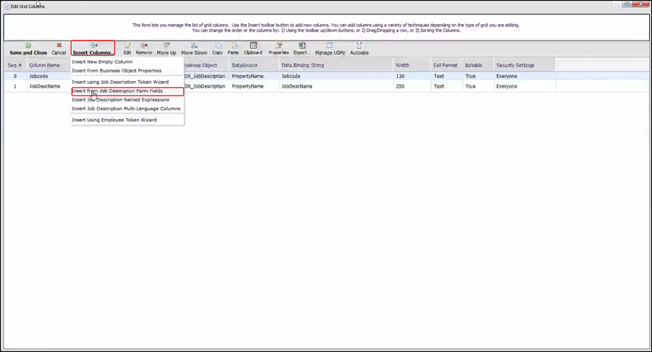Expand the Insert Columns dropdown
This screenshot has width=652, height=352.
click(x=93, y=49)
